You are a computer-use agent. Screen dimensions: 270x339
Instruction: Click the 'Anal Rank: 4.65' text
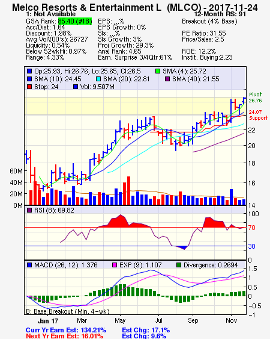click(x=119, y=51)
